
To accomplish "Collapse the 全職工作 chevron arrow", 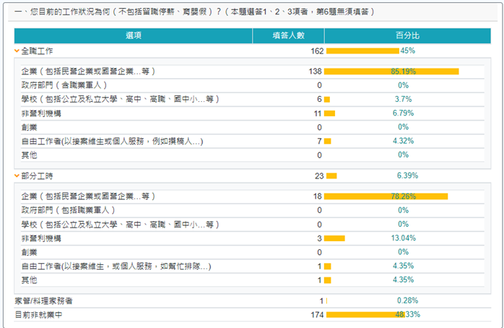I will point(17,51).
